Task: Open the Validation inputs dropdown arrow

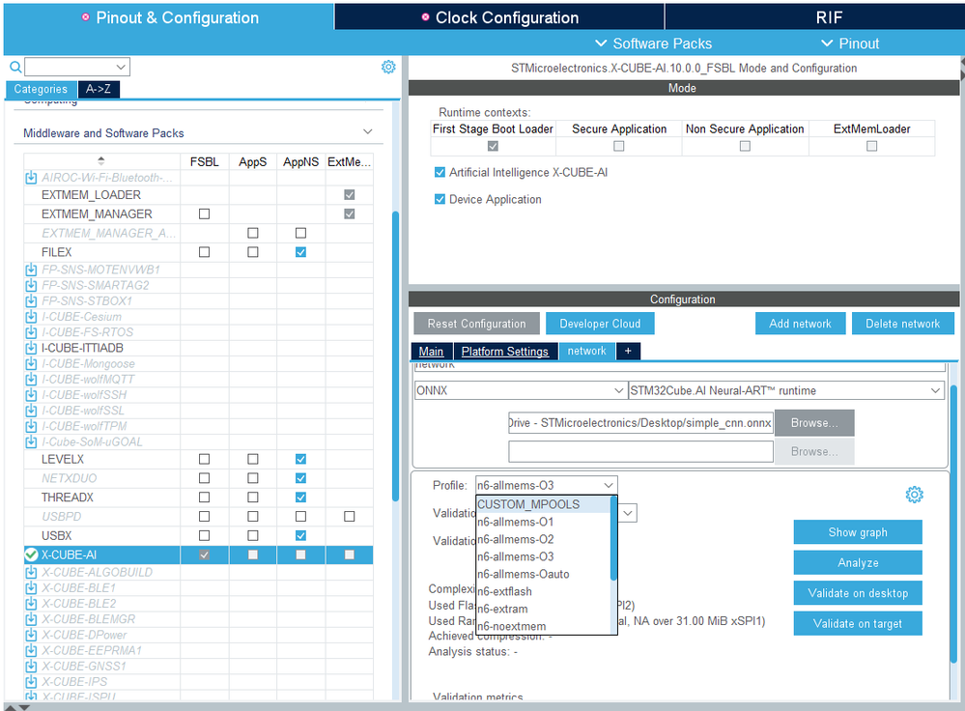Action: (x=628, y=513)
